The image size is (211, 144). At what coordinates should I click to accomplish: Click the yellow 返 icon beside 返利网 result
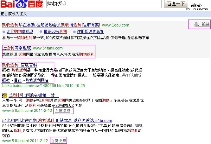coord(5,95)
